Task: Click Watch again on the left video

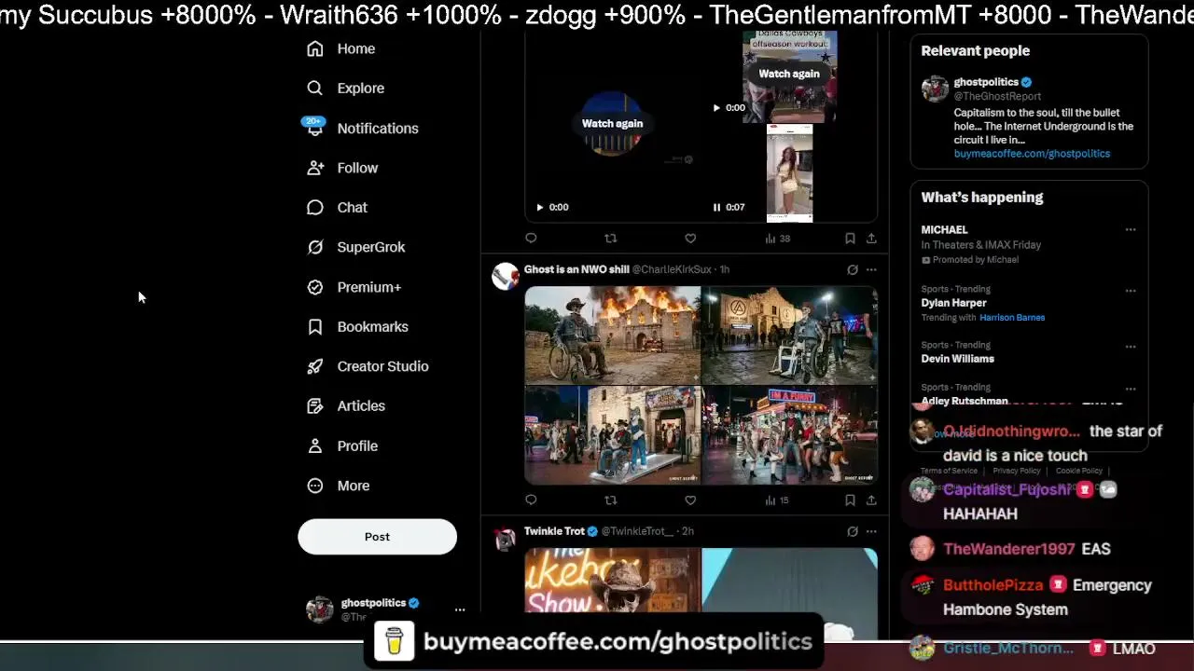Action: [612, 123]
